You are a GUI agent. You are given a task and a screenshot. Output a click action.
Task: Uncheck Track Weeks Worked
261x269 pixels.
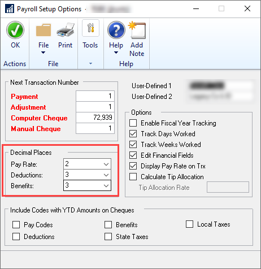(133, 145)
